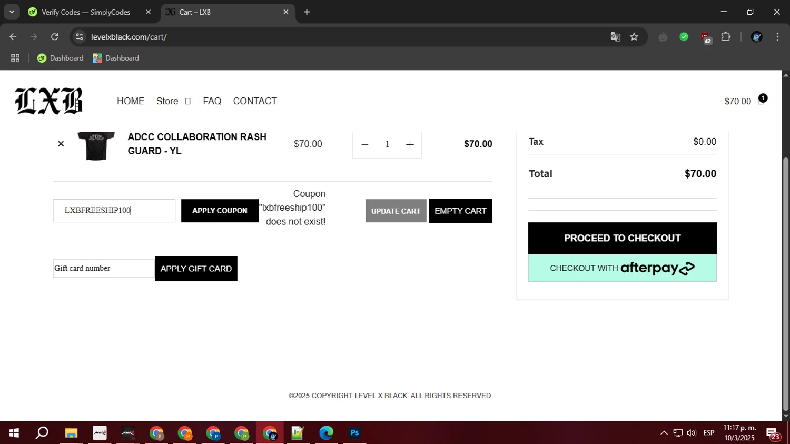Open the CONTACT page

click(x=255, y=101)
